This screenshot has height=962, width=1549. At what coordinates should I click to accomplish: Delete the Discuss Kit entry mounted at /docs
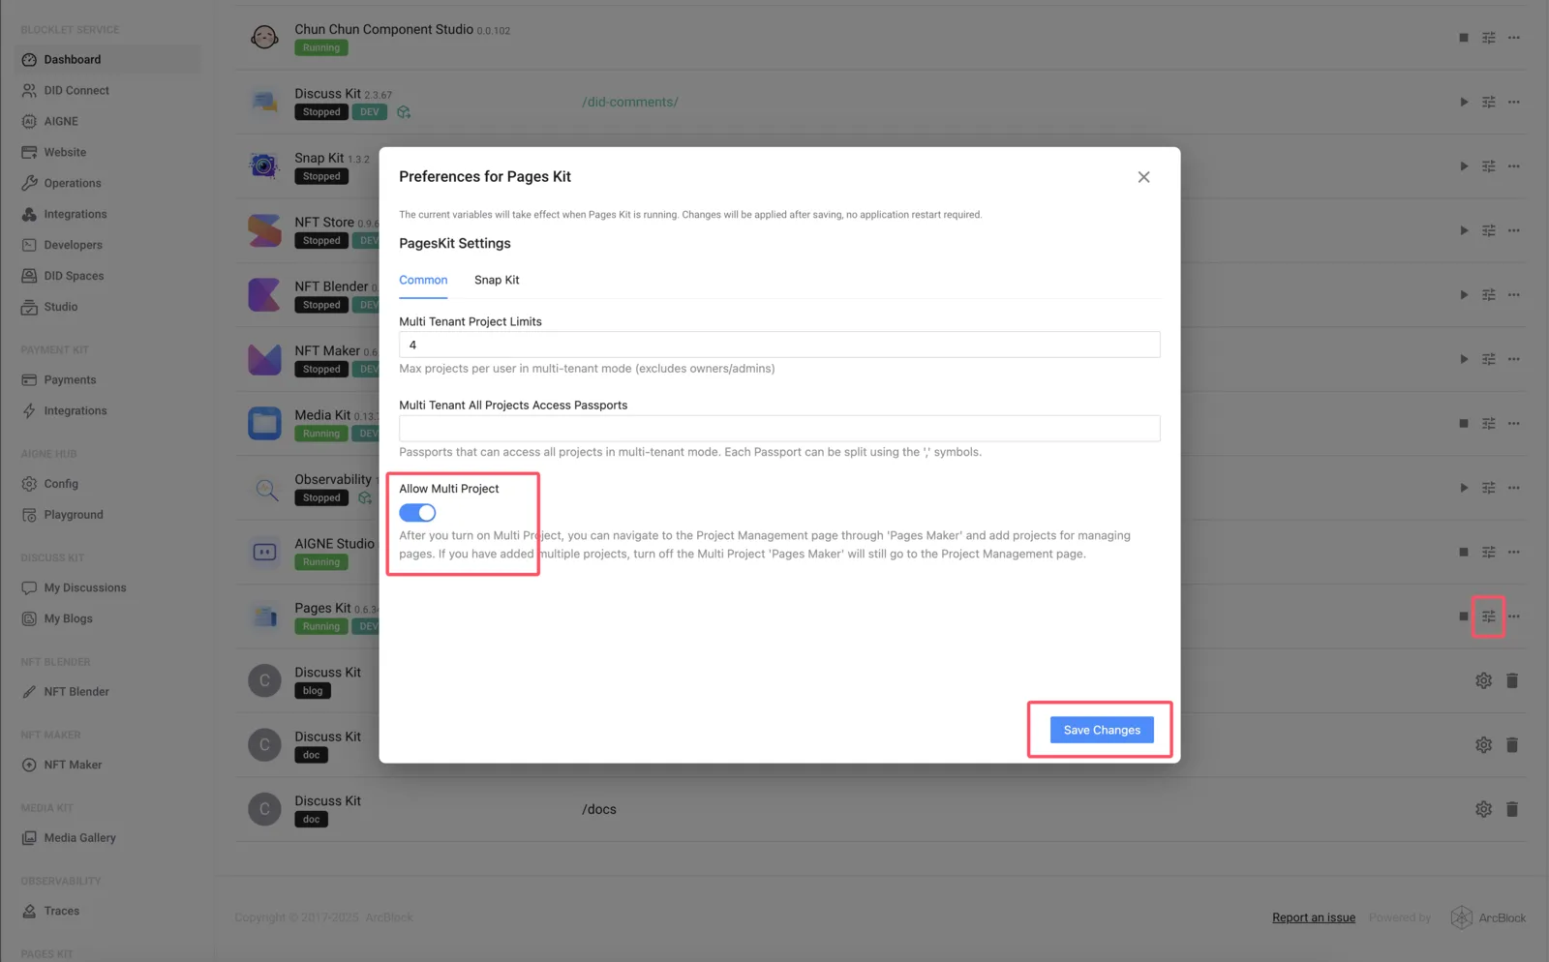click(x=1512, y=809)
